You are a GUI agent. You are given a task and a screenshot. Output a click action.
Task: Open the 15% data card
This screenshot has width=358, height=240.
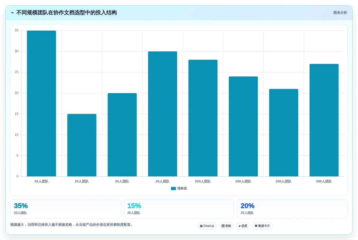(179, 209)
